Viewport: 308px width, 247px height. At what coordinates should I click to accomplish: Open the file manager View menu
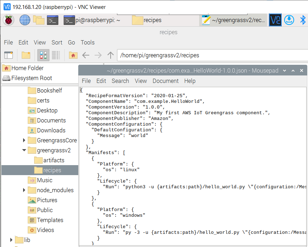[x=40, y=42]
